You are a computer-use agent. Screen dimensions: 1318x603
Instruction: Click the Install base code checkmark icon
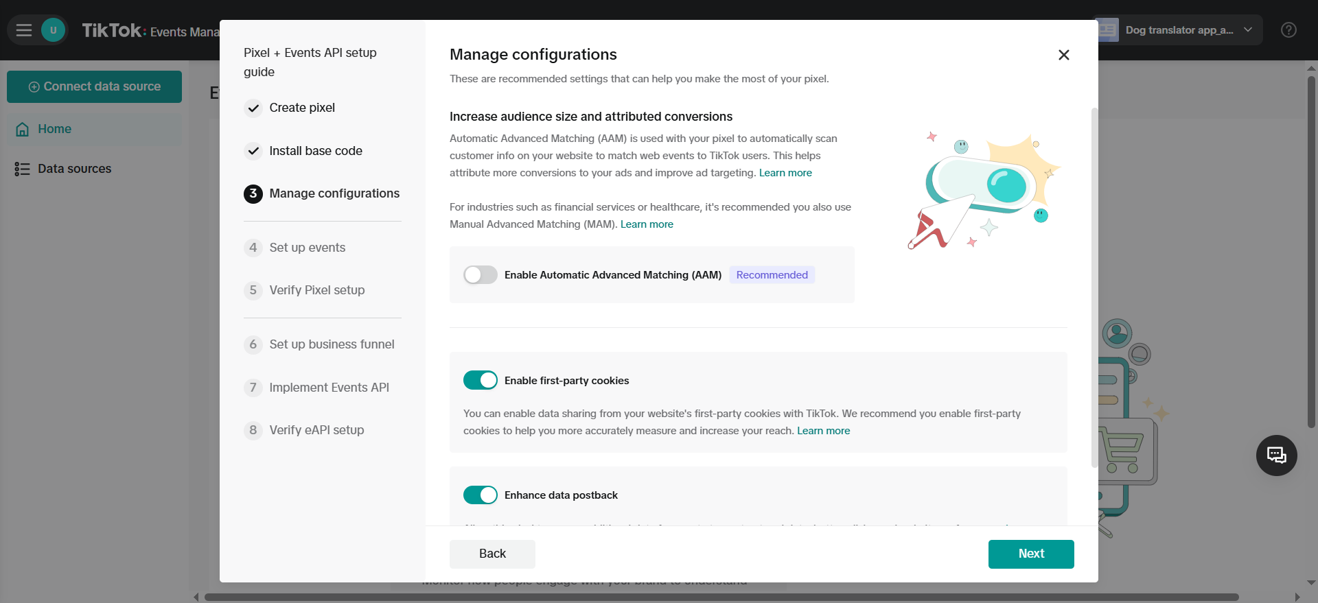click(x=253, y=151)
